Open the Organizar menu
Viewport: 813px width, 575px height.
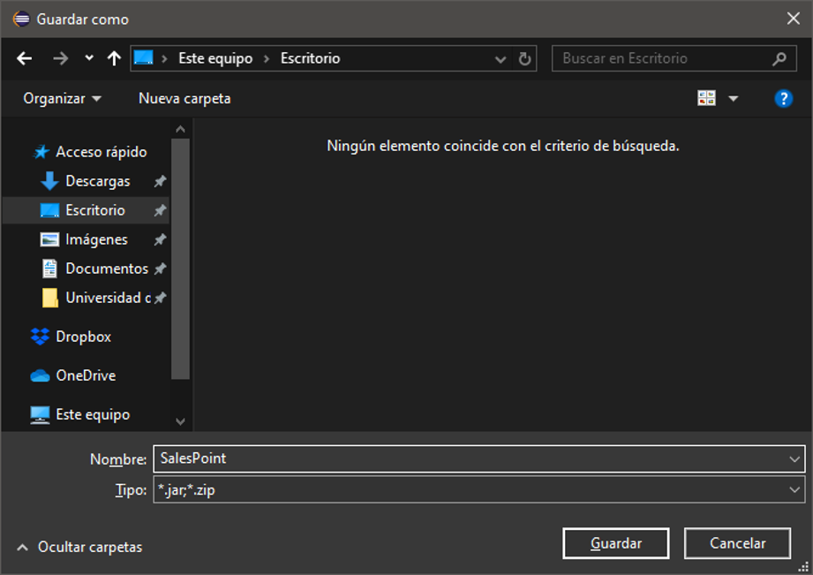(62, 99)
